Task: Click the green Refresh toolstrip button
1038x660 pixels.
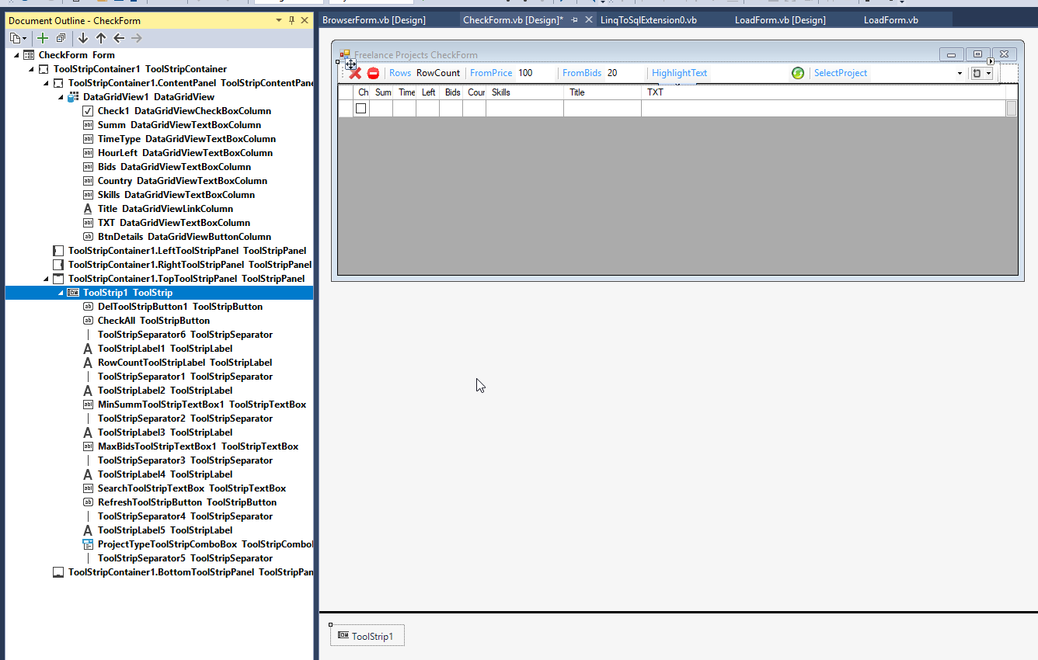Action: (x=798, y=73)
